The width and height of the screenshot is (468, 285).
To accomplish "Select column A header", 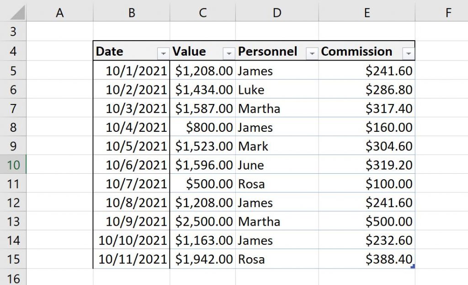I will pos(60,12).
